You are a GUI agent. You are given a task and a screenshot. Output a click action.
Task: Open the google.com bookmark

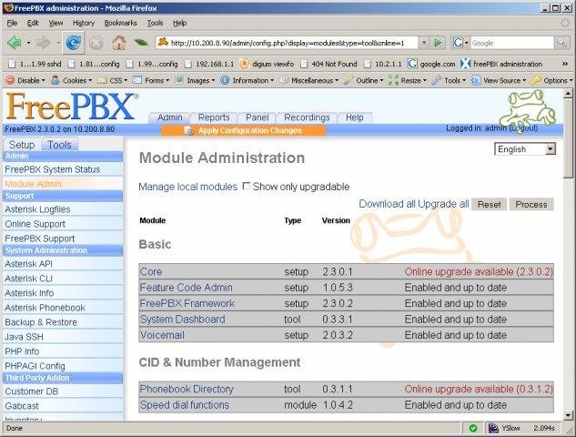pos(431,64)
